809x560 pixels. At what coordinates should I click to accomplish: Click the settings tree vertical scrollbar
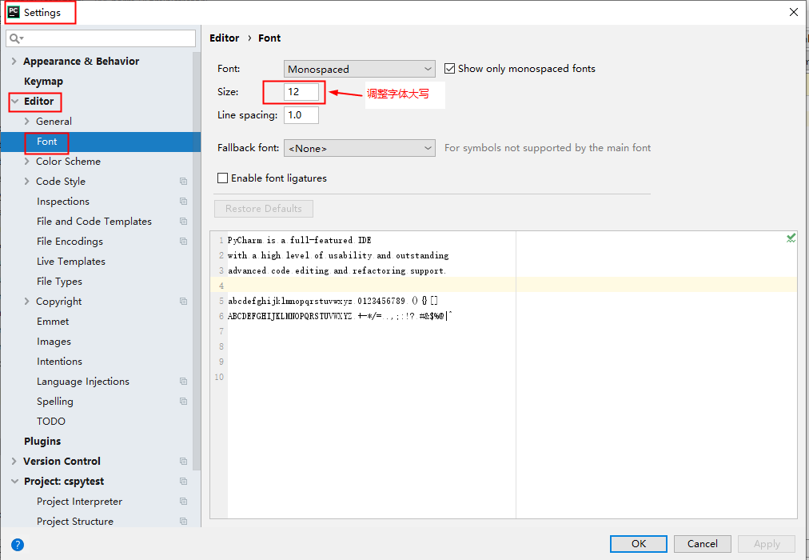[197, 261]
